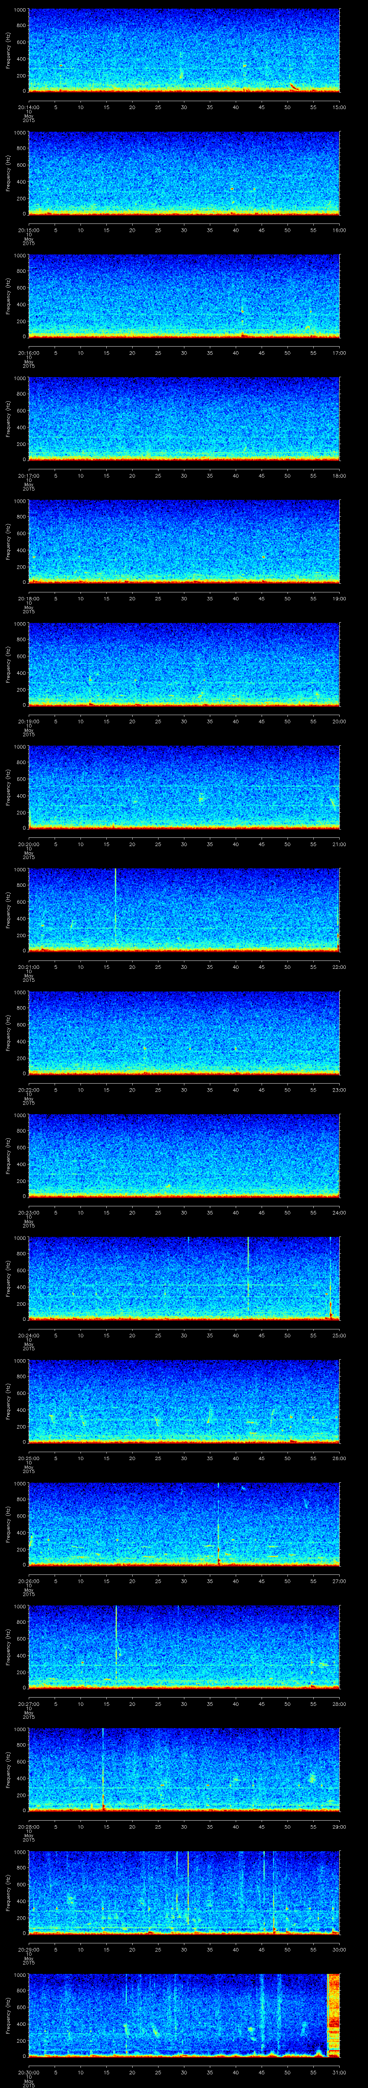368x2088 pixels.
Task: Select the 20:22:00 axis label
Action: [x=28, y=1090]
